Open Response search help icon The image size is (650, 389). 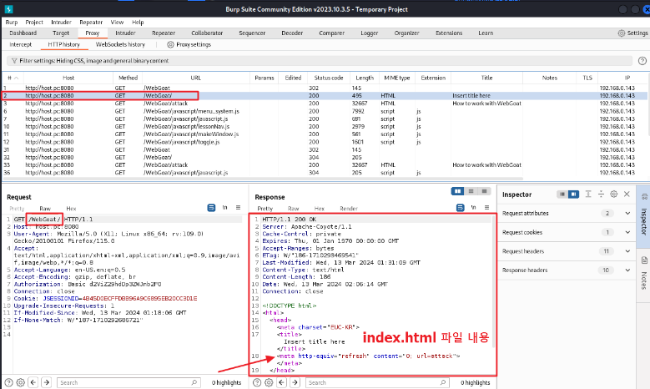coord(257,382)
